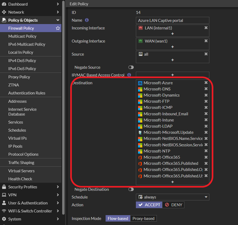Remove Microsoft-LDAP destination entry
238x225 pixels.
[x=206, y=126]
